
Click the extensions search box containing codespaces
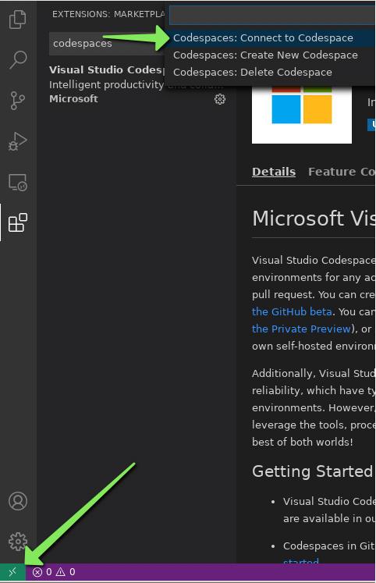107,44
